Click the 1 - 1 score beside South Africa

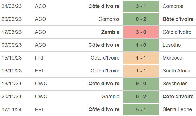141,71
